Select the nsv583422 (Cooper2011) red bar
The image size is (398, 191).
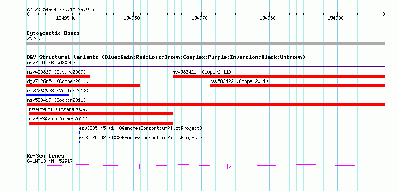pyautogui.click(x=297, y=86)
